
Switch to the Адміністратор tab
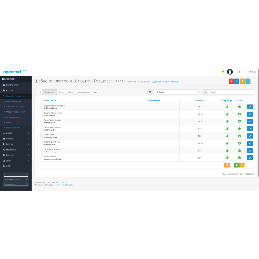pos(83,92)
